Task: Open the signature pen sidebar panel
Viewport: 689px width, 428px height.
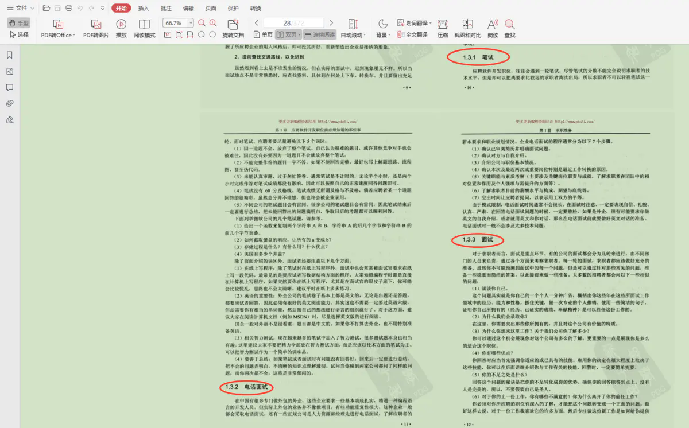Action: pos(10,119)
